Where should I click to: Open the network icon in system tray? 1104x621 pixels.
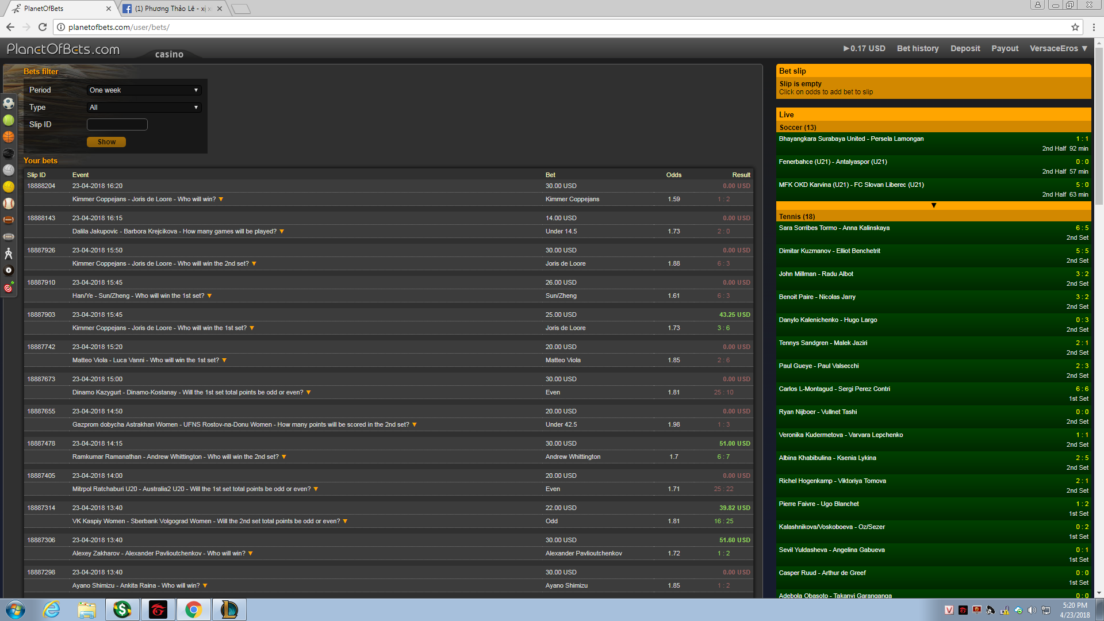(1046, 610)
